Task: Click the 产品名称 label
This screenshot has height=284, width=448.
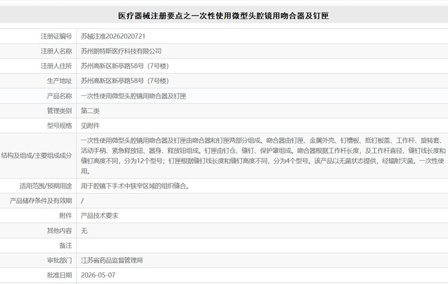Action: pyautogui.click(x=59, y=96)
